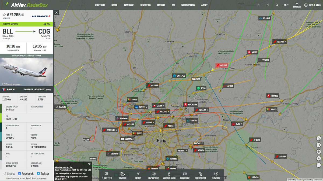Click the #1 Most Viewed banner
Viewport: 323px width, 181px height.
27,24
